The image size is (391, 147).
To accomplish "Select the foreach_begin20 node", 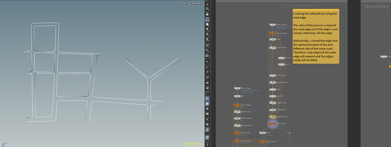I will click(263, 141).
